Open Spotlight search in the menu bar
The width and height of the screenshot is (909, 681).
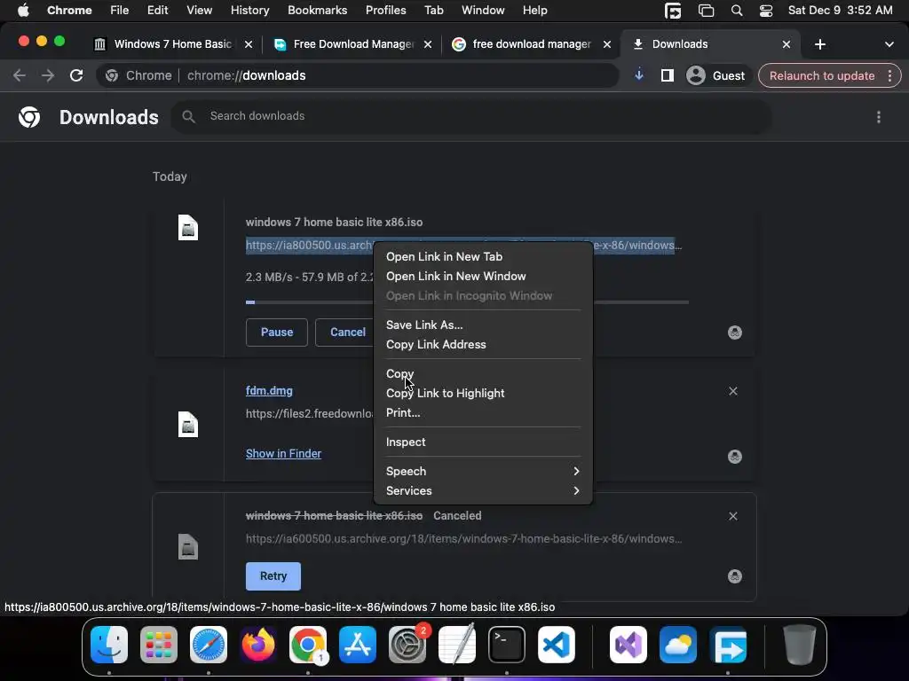(737, 11)
